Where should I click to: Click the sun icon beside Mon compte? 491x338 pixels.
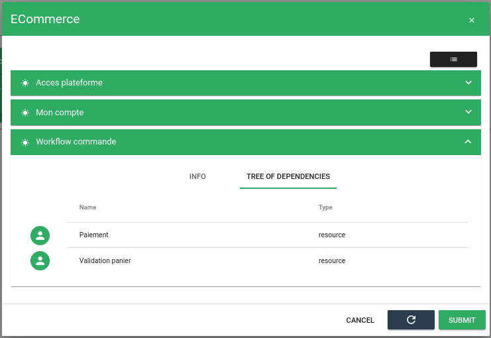click(x=25, y=113)
